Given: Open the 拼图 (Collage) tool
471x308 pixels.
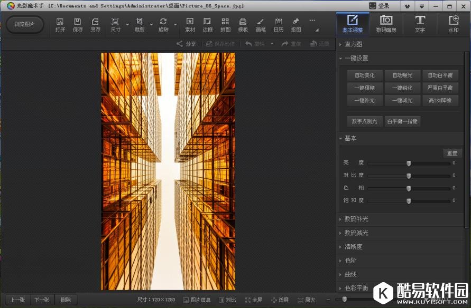Looking at the screenshot, I should (x=225, y=25).
